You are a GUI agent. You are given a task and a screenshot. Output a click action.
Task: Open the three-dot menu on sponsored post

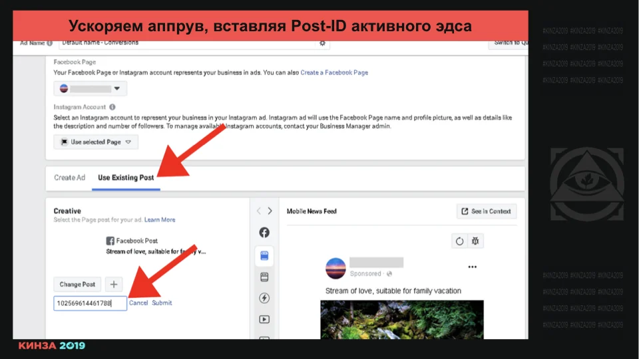473,267
